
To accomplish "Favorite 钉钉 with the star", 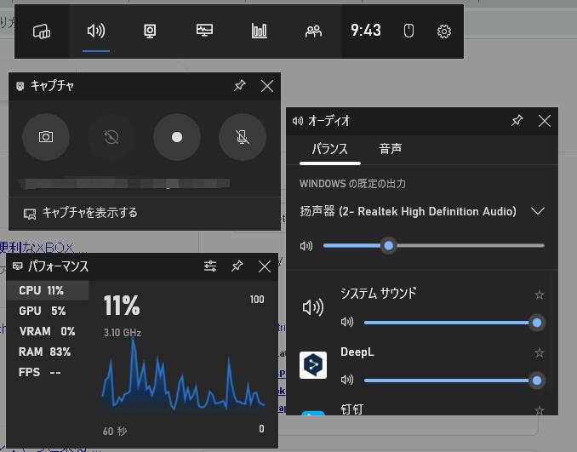I will pos(540,409).
